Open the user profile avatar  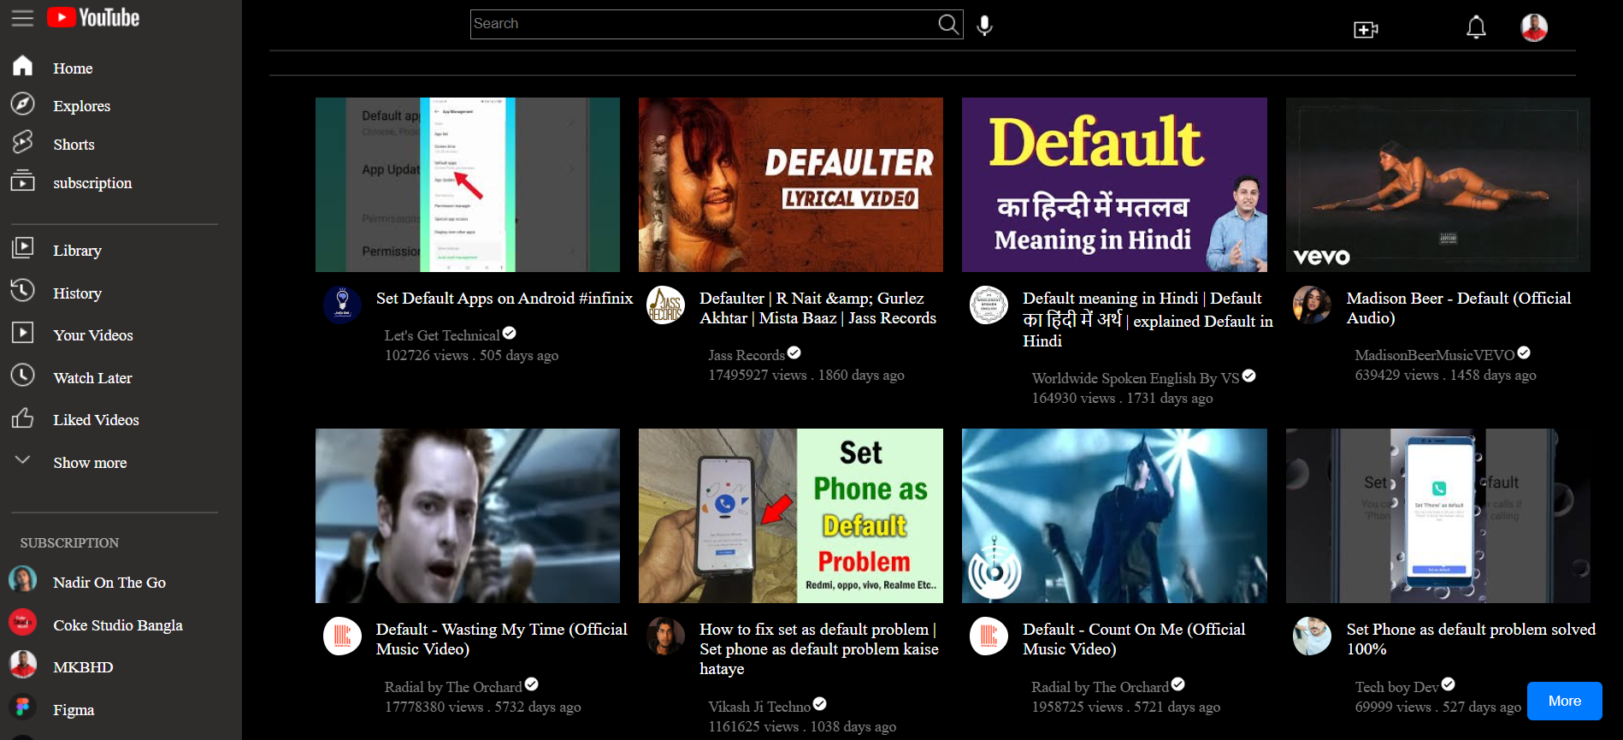tap(1534, 27)
